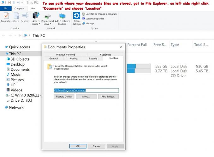
Task: Select Network in navigation pane
Action: pos(16,107)
